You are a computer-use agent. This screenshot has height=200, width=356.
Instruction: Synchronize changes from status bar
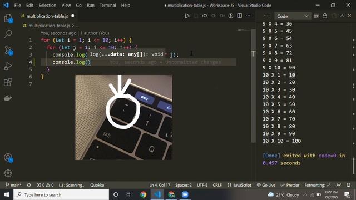29,185
